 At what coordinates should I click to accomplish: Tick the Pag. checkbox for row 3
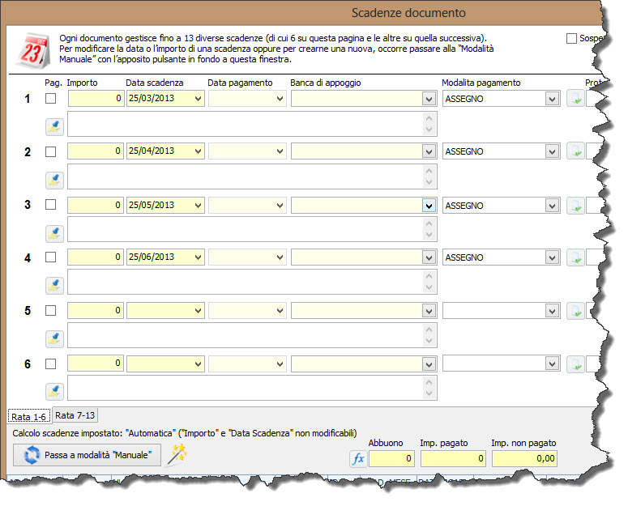point(51,205)
